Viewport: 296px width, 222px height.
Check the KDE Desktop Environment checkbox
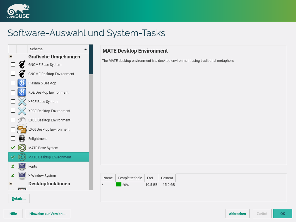coord(13,92)
